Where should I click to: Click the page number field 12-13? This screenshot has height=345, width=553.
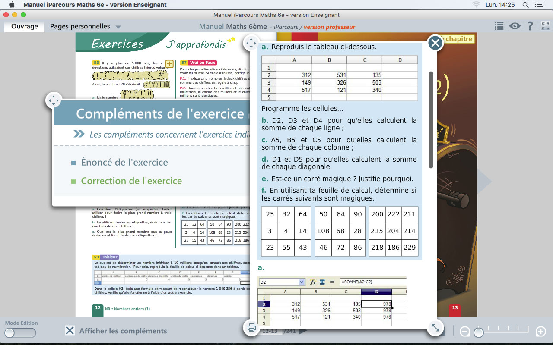click(x=270, y=331)
